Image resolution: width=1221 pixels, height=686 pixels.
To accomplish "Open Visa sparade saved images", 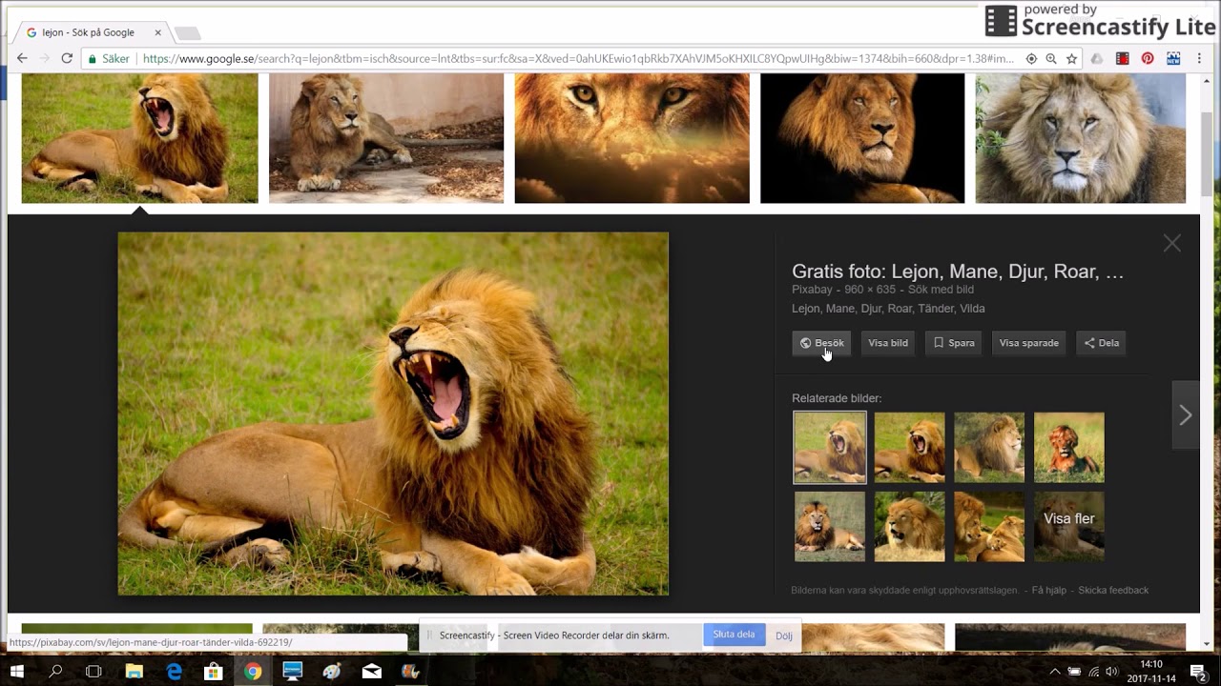I will [1029, 343].
